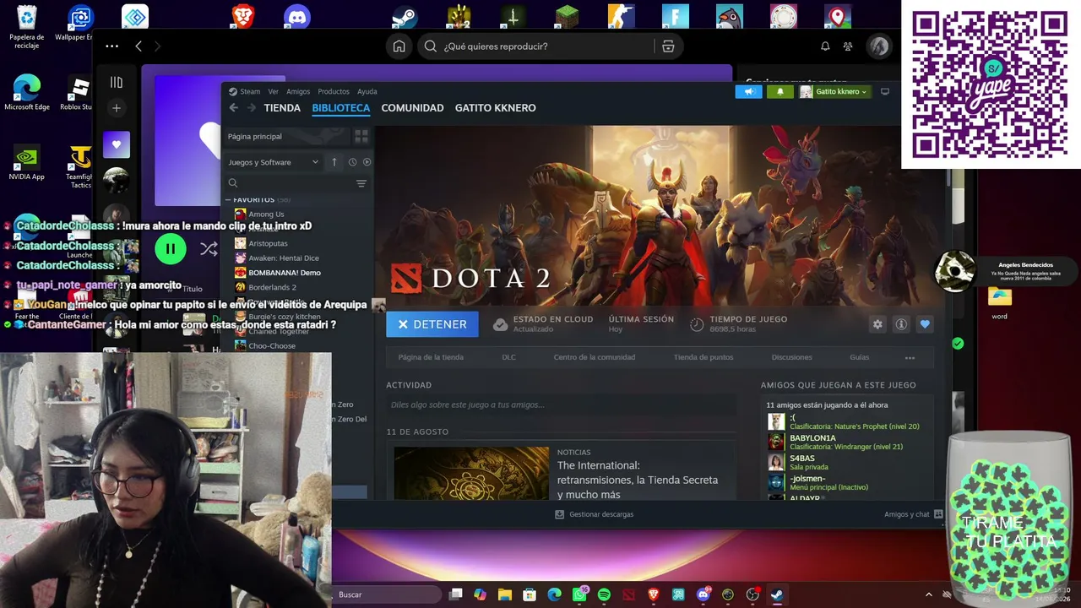This screenshot has width=1081, height=608.
Task: Click Steam forward navigation arrow
Action: 251,108
